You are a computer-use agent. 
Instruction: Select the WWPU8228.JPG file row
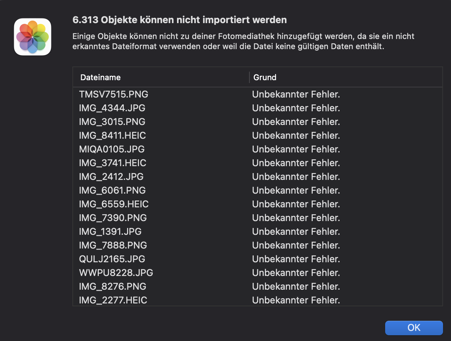116,273
